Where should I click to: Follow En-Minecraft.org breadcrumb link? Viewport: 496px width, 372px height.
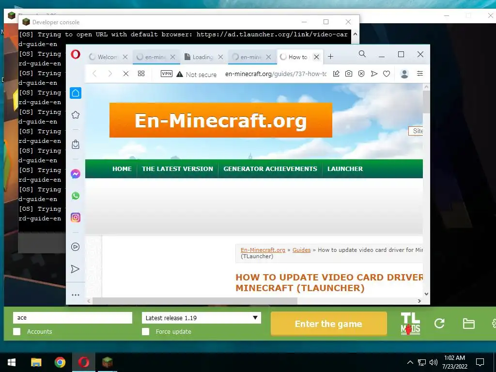point(263,250)
